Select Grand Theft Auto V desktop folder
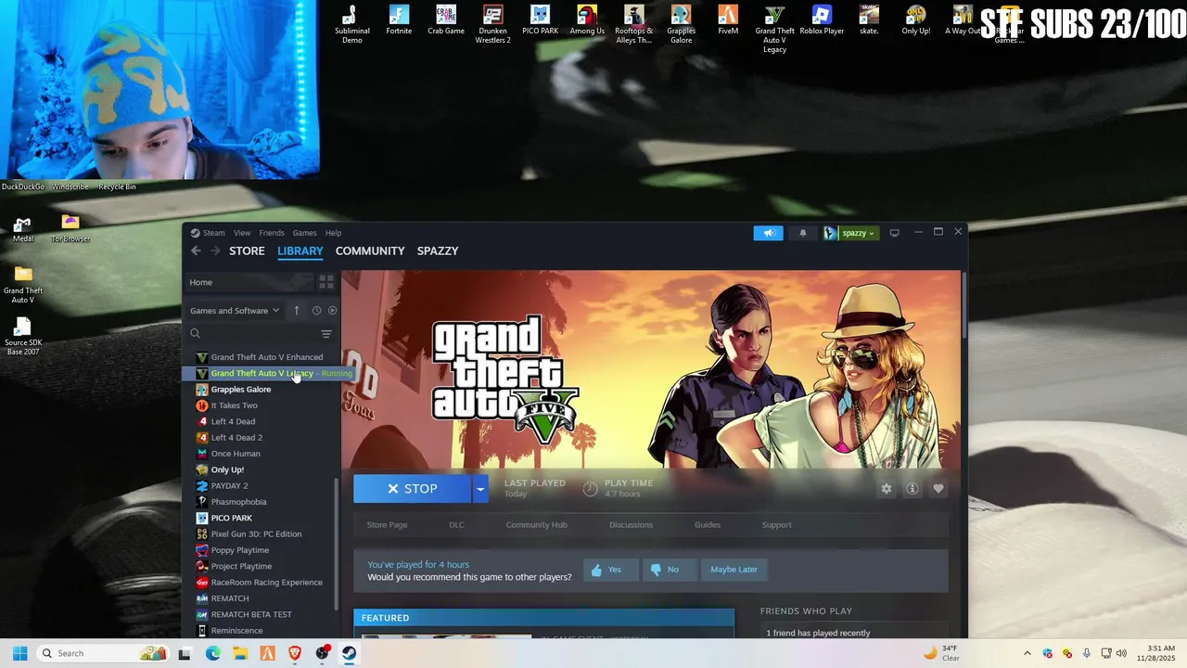The height and width of the screenshot is (668, 1187). 23,285
